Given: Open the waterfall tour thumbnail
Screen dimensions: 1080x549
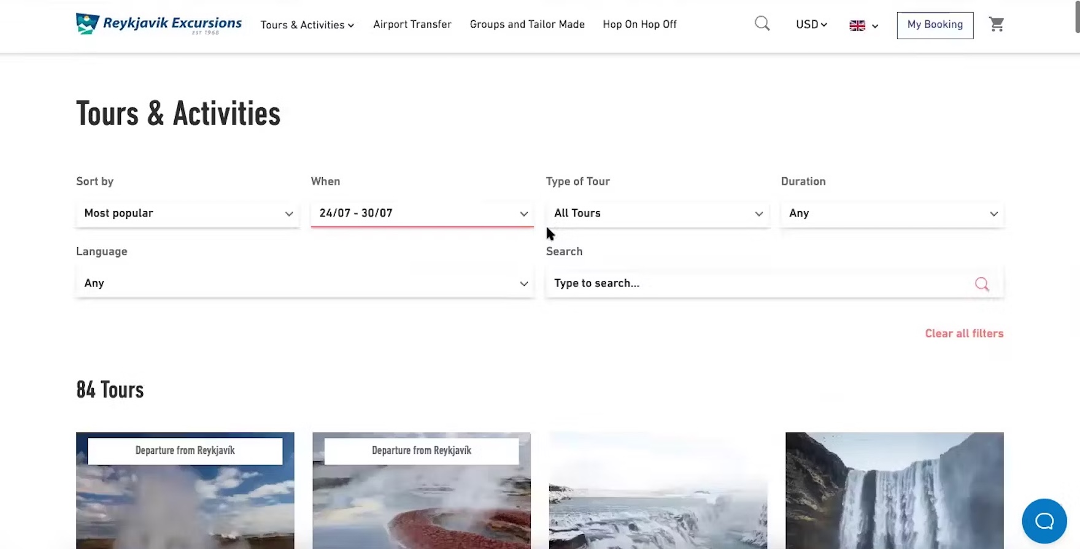Looking at the screenshot, I should pos(894,490).
